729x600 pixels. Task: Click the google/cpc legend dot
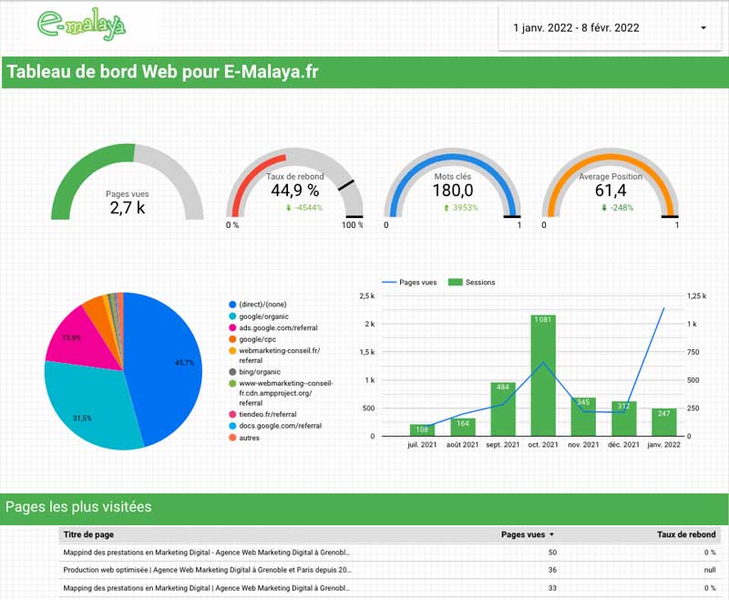[232, 339]
